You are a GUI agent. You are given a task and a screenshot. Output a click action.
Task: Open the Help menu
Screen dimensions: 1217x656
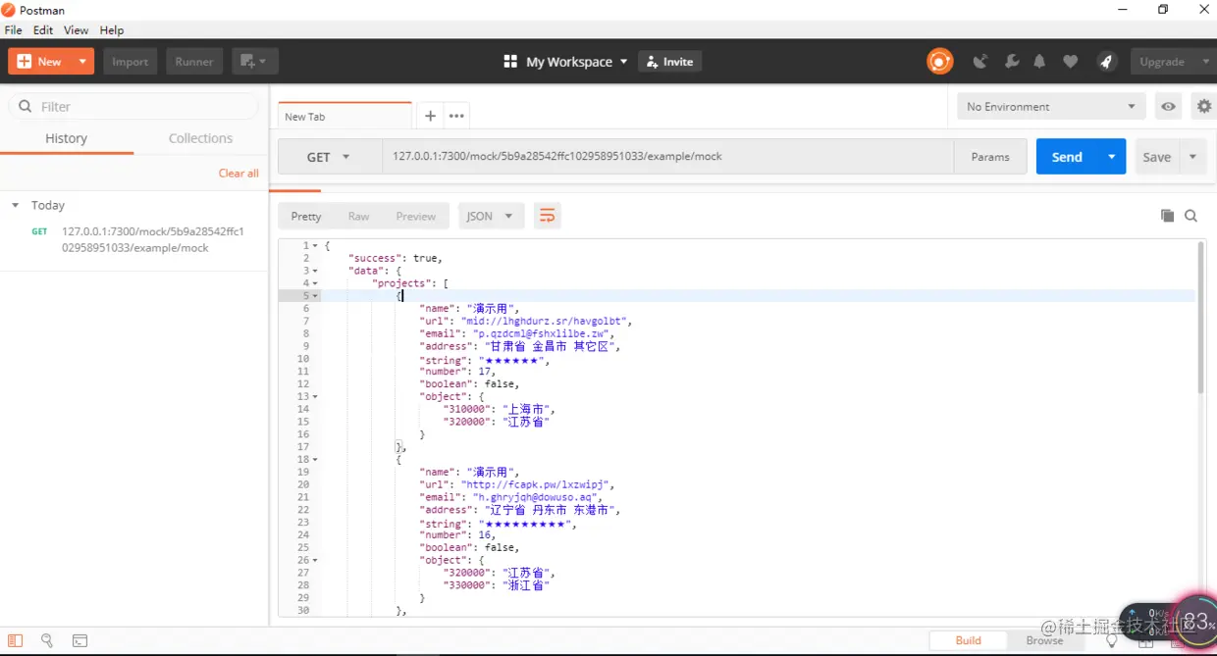tap(112, 30)
